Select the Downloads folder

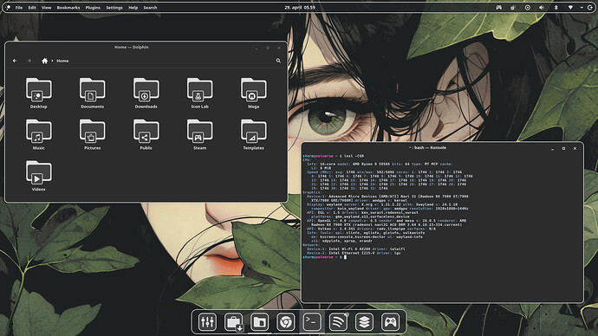146,94
